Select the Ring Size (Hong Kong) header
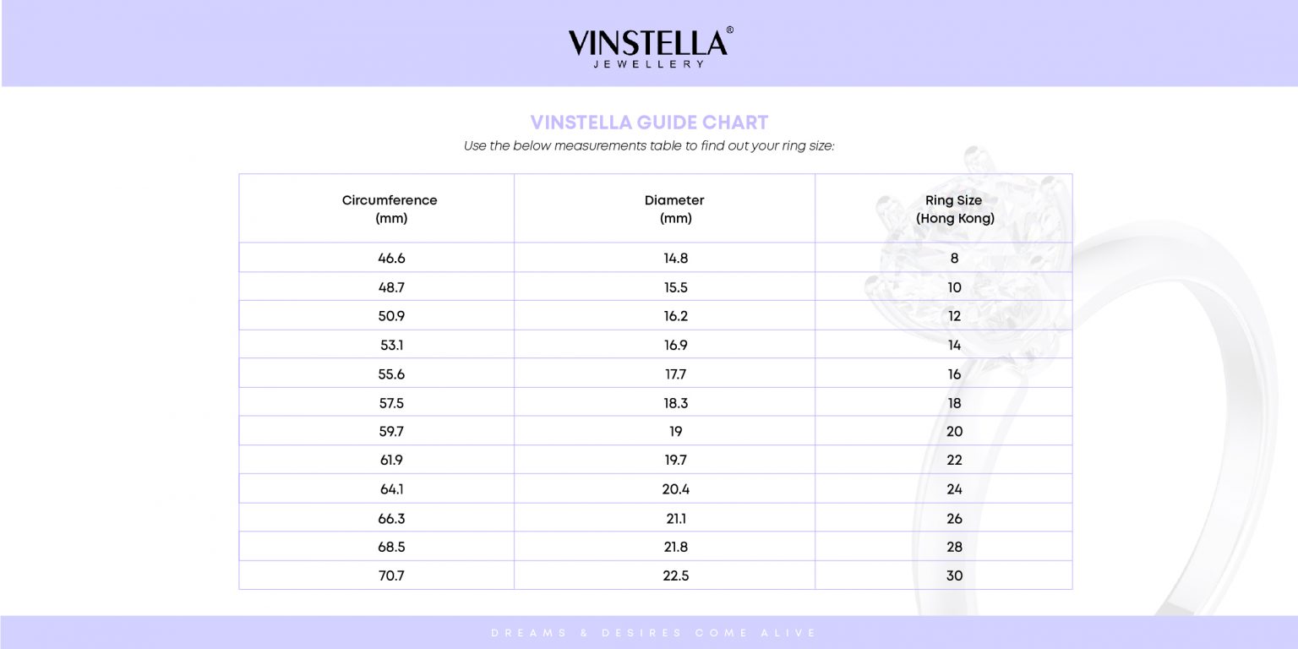 pos(954,209)
